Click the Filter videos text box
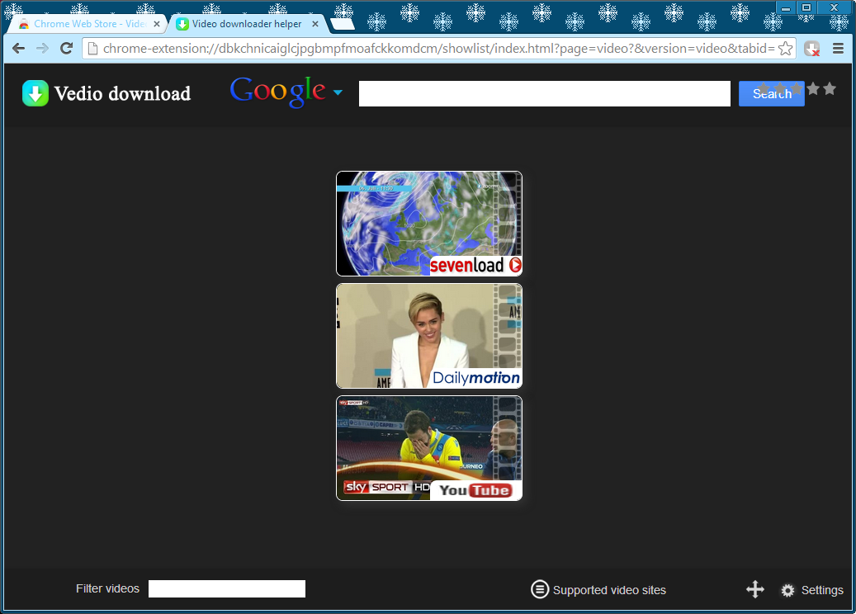 (x=226, y=588)
